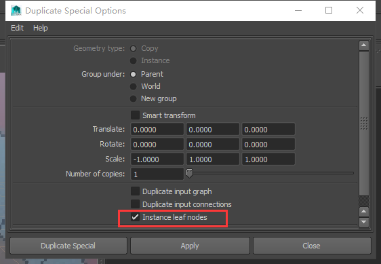381x264 pixels.
Task: Minimize the Duplicate Special Options window
Action: click(298, 10)
